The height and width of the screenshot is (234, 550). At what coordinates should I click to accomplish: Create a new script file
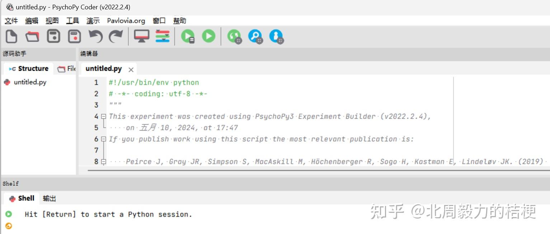[11, 36]
